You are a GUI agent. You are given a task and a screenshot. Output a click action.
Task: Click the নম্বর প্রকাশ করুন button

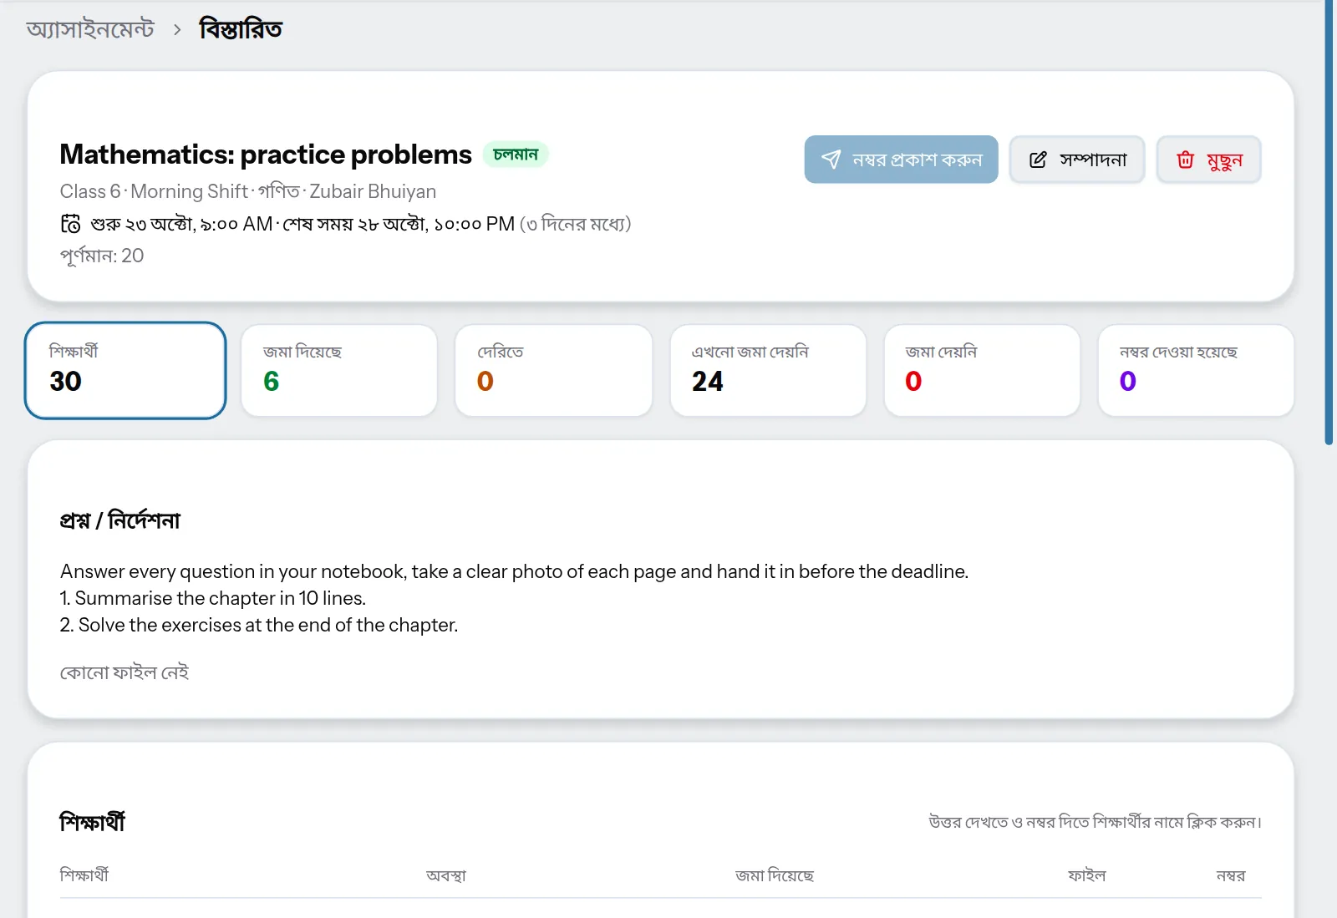click(901, 160)
